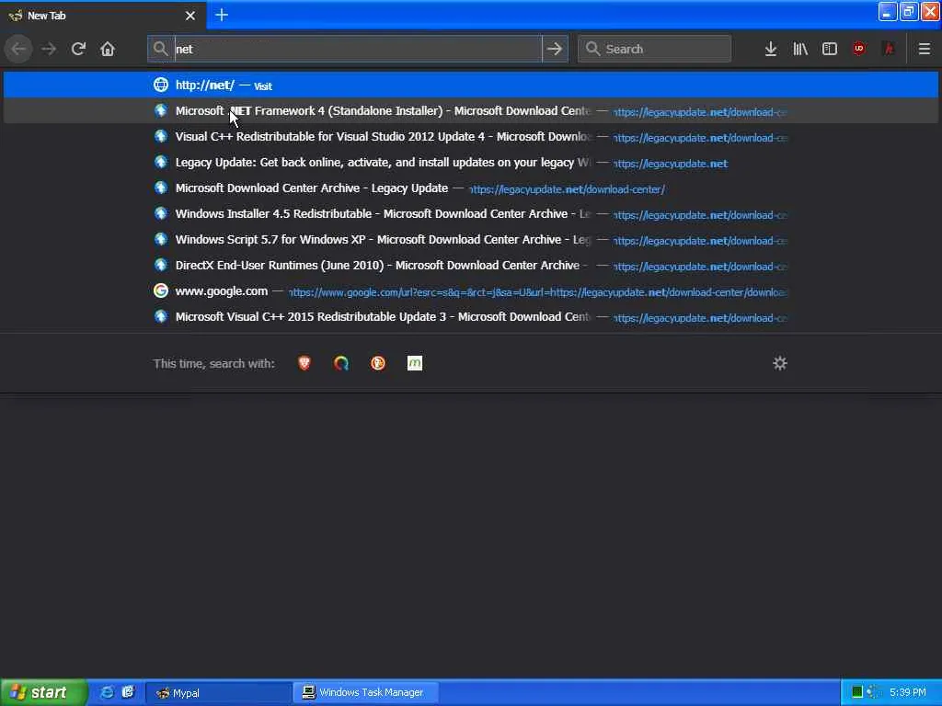
Task: Click the second quick launch icon
Action: tap(128, 692)
